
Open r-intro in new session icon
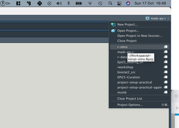pos(166,47)
